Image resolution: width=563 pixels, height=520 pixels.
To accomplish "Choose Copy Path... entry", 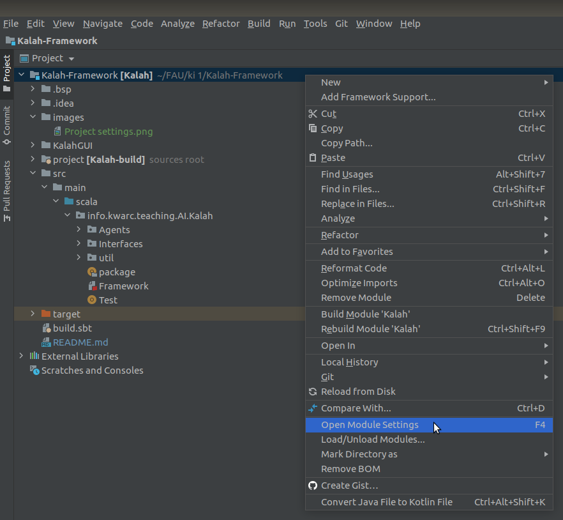I will tap(429, 143).
